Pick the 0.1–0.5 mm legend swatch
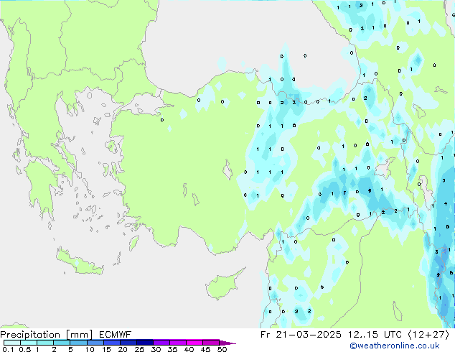 pyautogui.click(x=12, y=343)
